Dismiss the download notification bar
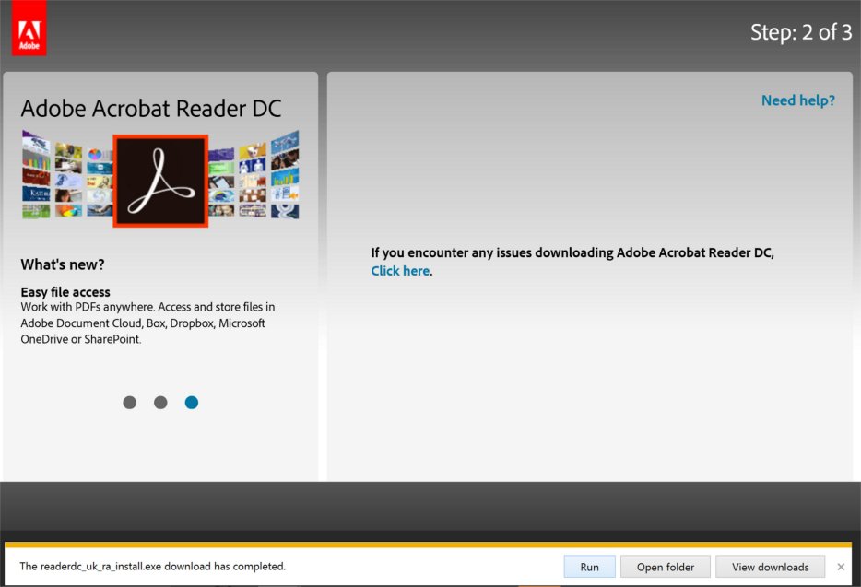 [841, 567]
